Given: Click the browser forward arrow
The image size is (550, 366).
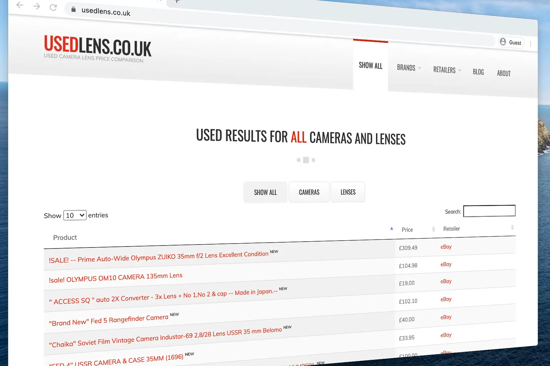Looking at the screenshot, I should [x=37, y=6].
